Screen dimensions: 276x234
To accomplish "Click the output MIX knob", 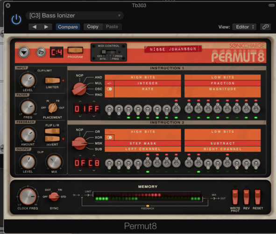I will [54, 162].
